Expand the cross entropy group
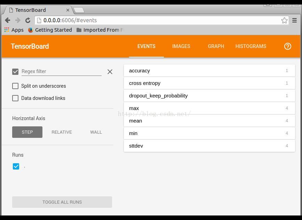The width and height of the screenshot is (302, 220). pyautogui.click(x=209, y=83)
